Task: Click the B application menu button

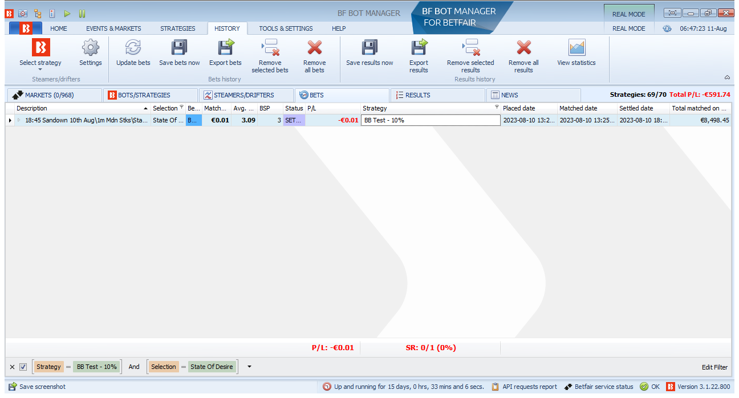Action: pyautogui.click(x=26, y=28)
